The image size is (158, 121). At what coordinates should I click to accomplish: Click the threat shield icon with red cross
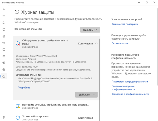[18, 43]
